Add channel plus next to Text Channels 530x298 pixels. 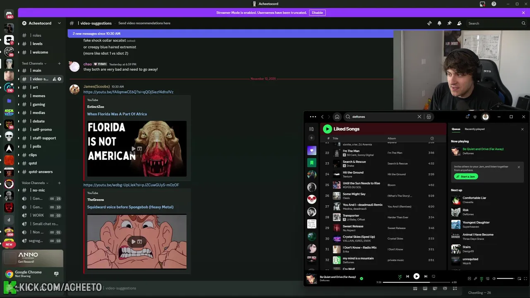(x=59, y=63)
